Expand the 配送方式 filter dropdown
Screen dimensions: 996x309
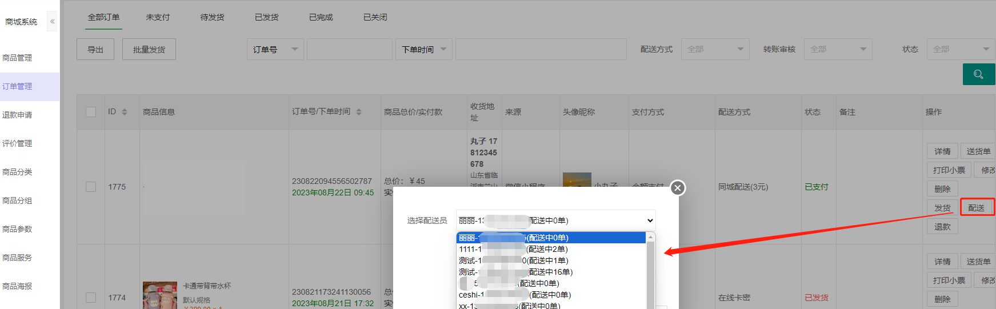coord(715,50)
